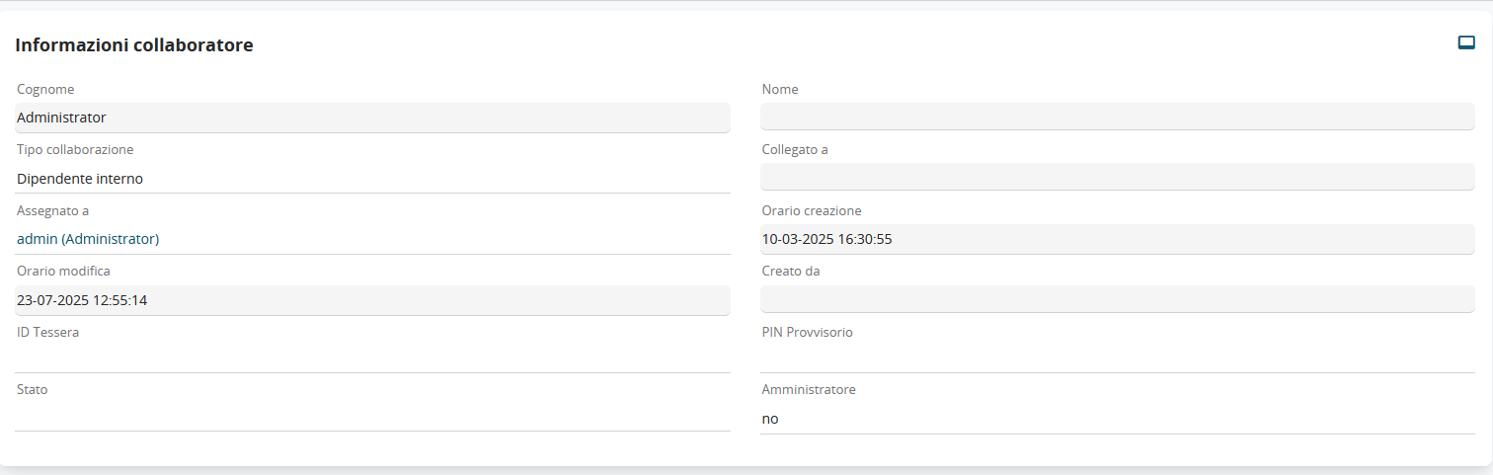The height and width of the screenshot is (475, 1493).
Task: Focus the ID Tessera input field
Action: tap(372, 358)
